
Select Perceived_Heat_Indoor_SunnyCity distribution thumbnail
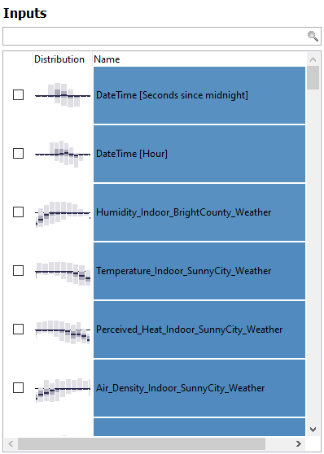coord(63,332)
